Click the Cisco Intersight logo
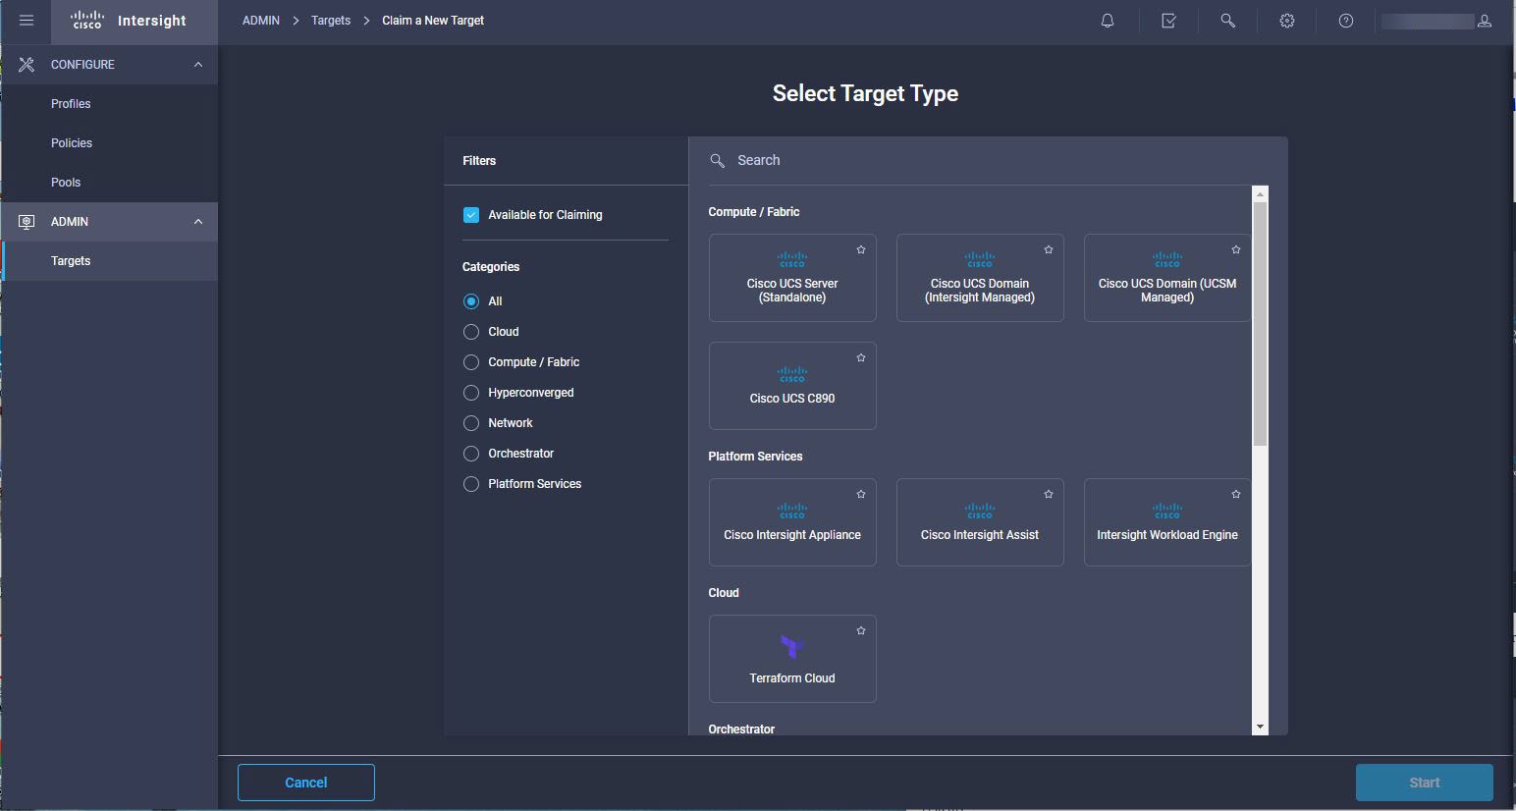 pyautogui.click(x=129, y=21)
